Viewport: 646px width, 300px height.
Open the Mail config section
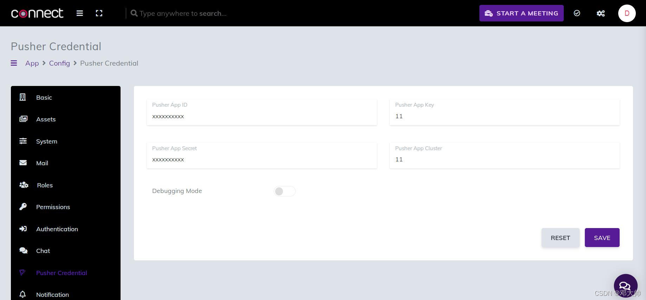pyautogui.click(x=66, y=163)
